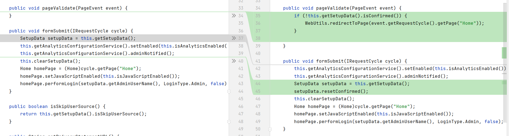Click the green change marker on the scrollbar
The height and width of the screenshot is (136, 509).
point(504,53)
